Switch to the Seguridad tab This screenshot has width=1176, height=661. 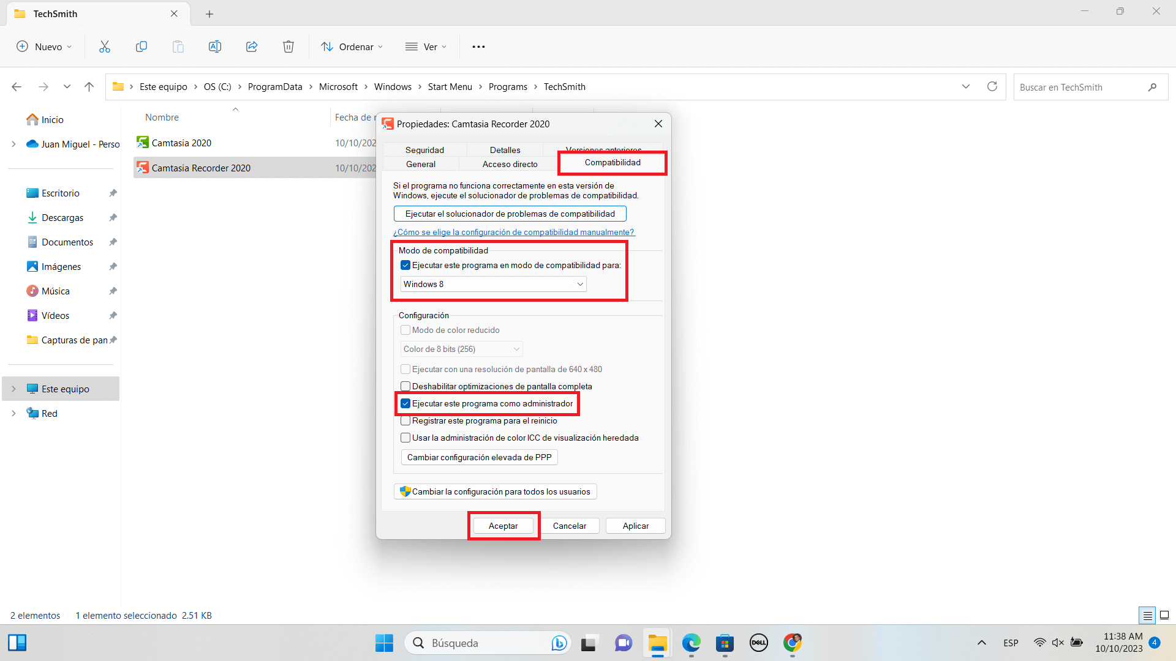pos(424,150)
